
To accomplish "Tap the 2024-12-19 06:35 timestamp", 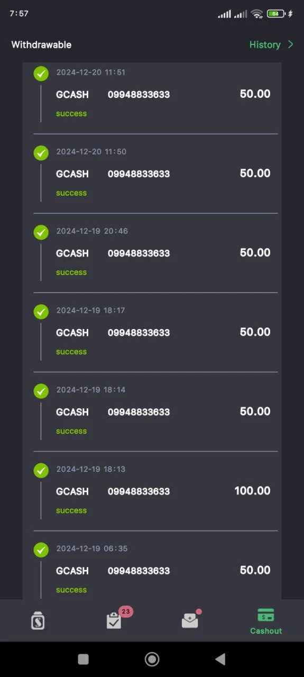I will (x=92, y=548).
